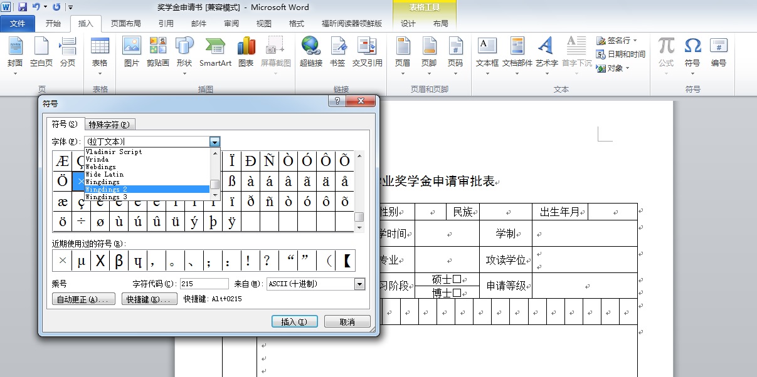Viewport: 757px width, 377px height.
Task: Insert number (编号) from ribbon
Action: click(719, 53)
